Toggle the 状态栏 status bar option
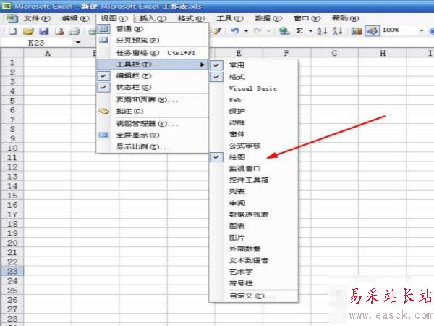Viewport: 434px width, 326px height. (x=152, y=88)
